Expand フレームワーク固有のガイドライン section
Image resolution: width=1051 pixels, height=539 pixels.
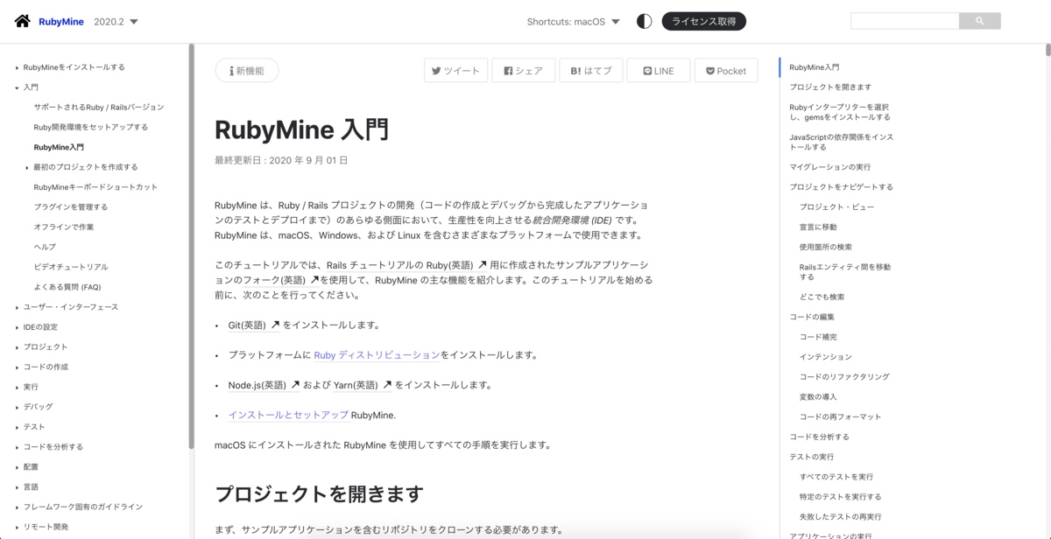pos(17,507)
